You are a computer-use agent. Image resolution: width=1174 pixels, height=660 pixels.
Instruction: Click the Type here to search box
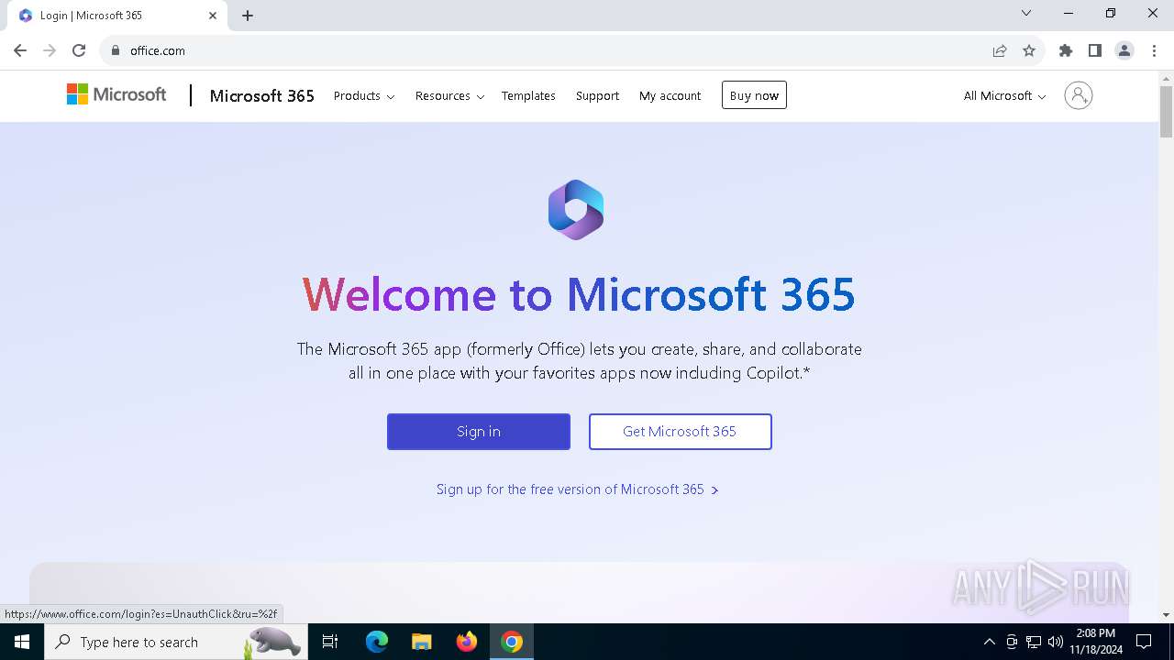(174, 642)
